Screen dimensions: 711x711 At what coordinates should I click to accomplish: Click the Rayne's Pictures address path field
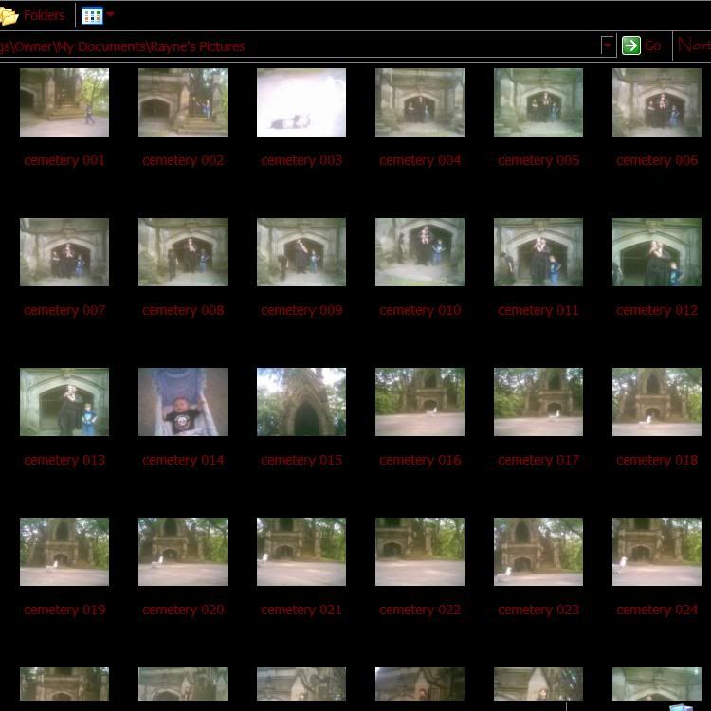click(300, 46)
